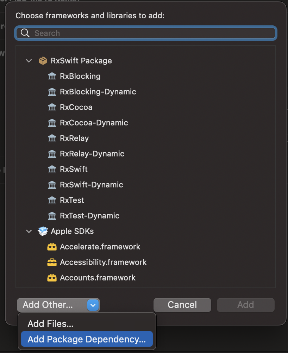Select the RxRelay-Dynamic library row
This screenshot has height=353, width=288.
click(x=146, y=154)
